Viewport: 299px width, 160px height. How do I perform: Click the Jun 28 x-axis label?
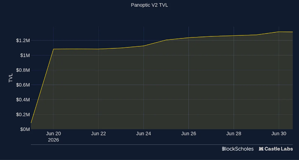[x=234, y=134]
